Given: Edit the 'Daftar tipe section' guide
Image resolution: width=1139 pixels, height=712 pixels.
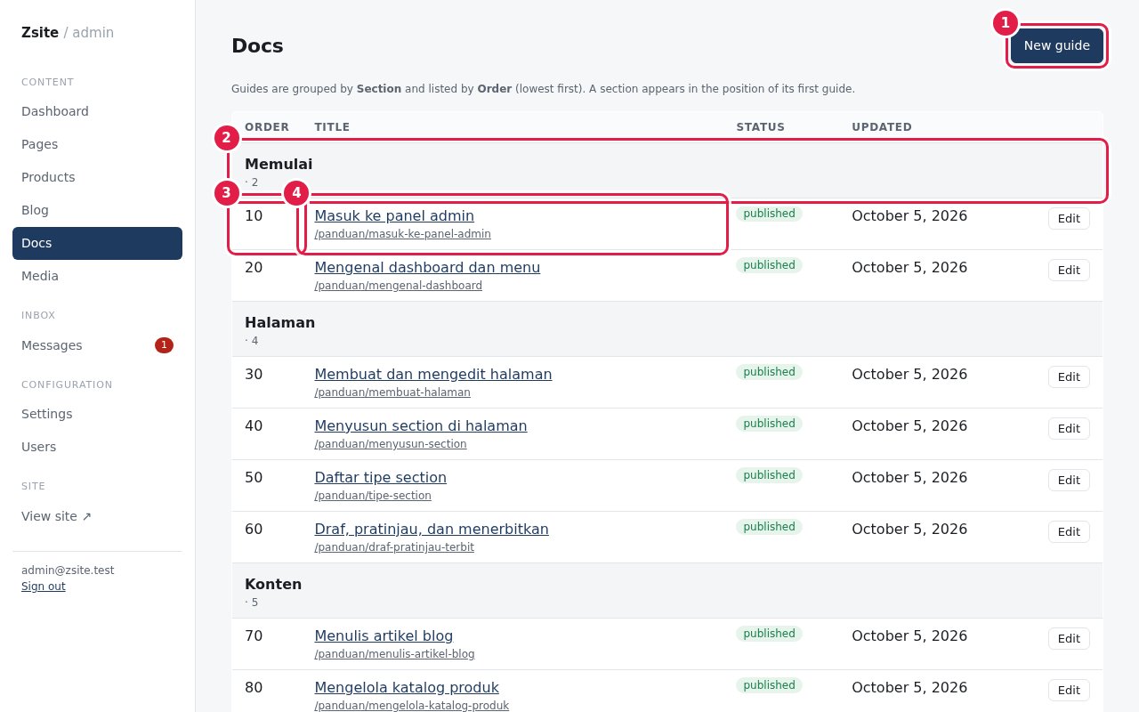Looking at the screenshot, I should point(1069,480).
